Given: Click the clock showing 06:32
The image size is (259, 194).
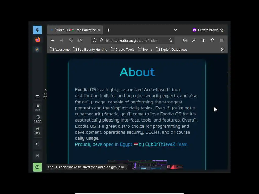Looking at the screenshot, I should (x=38, y=119).
